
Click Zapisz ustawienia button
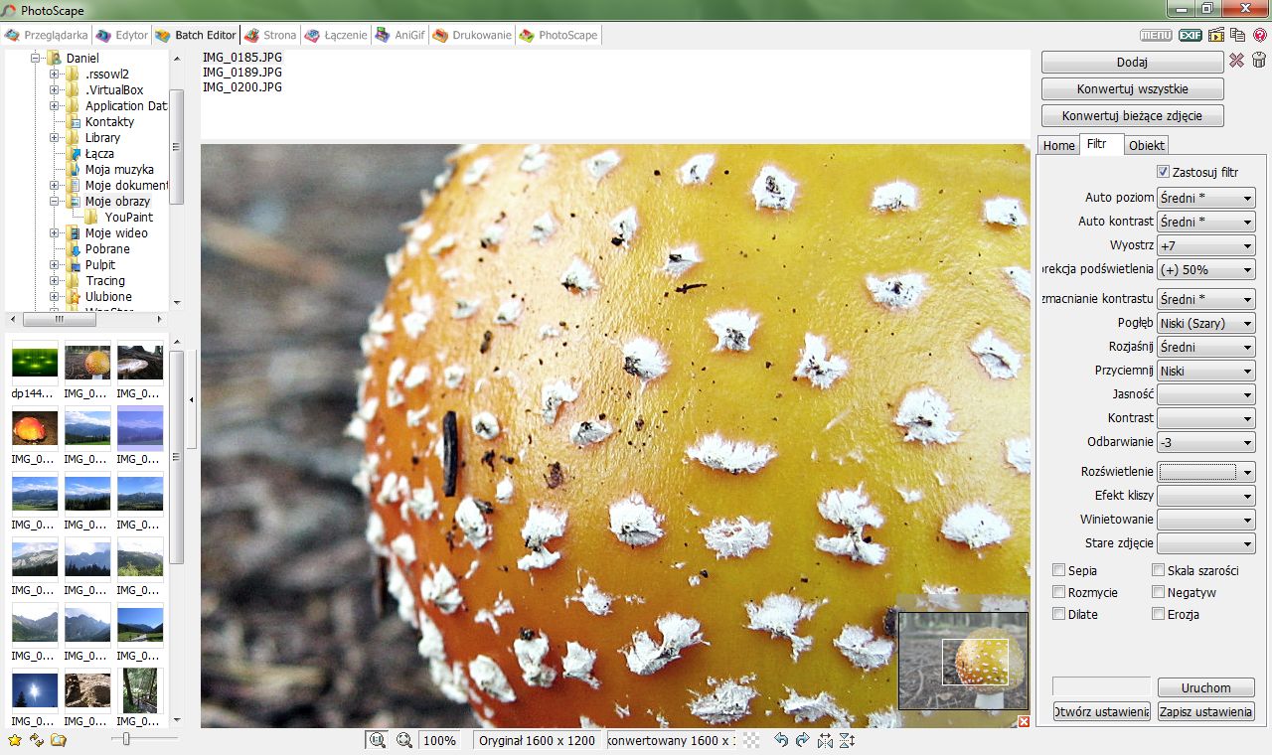click(1205, 711)
